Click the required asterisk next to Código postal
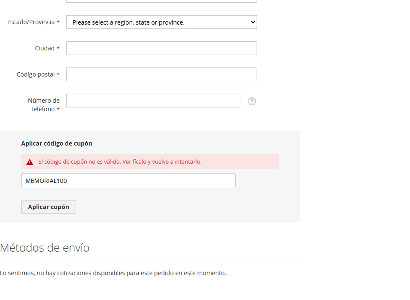410x300 pixels. click(x=58, y=74)
